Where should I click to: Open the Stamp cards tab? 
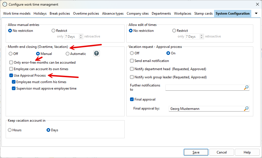[203, 14]
